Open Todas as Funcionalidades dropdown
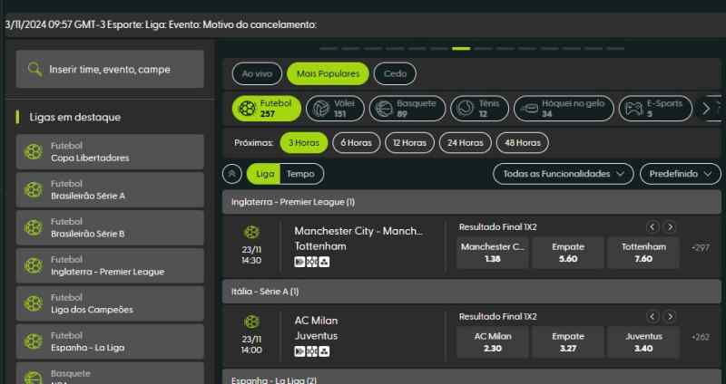The width and height of the screenshot is (726, 384). 563,174
